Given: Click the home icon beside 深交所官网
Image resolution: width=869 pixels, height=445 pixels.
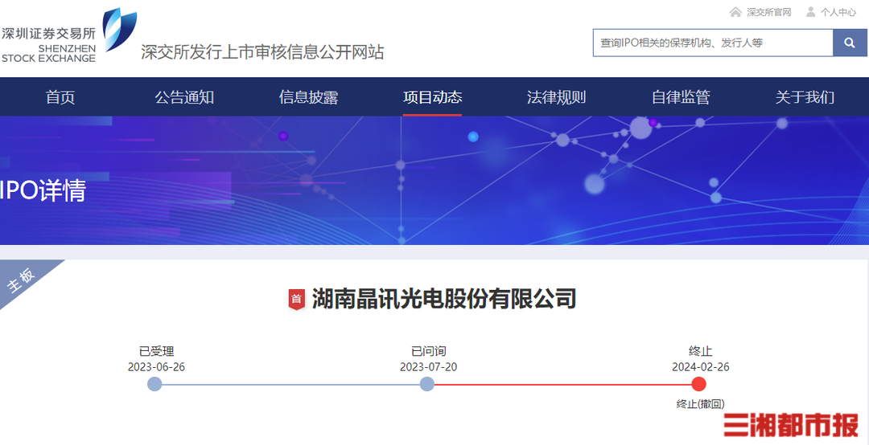Looking at the screenshot, I should click(735, 12).
